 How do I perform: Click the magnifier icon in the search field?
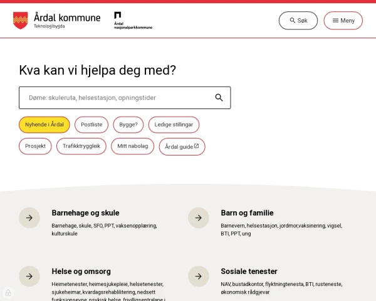pos(219,98)
